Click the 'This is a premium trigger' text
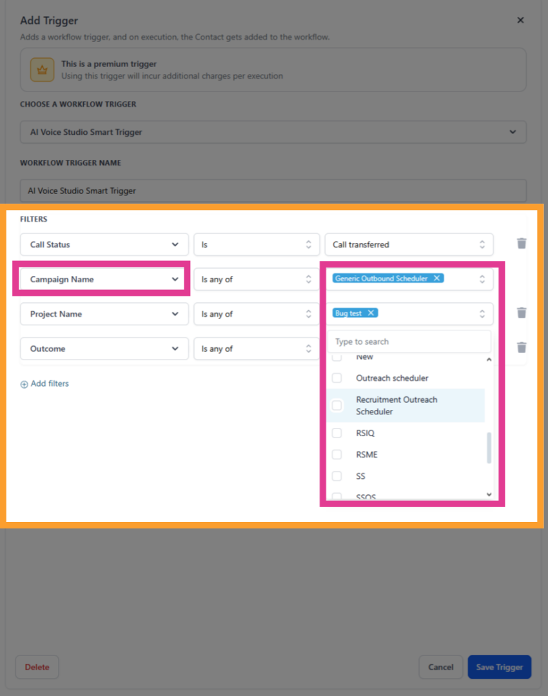The width and height of the screenshot is (548, 696). coord(109,64)
